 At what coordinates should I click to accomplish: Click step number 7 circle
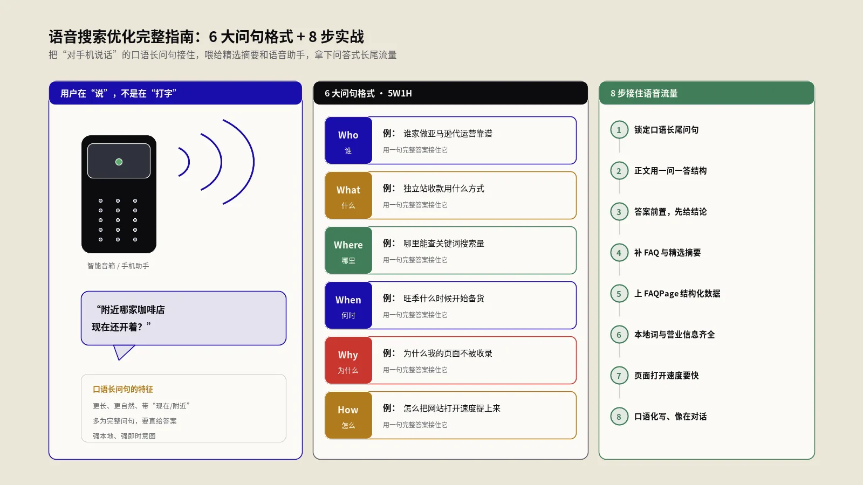619,376
